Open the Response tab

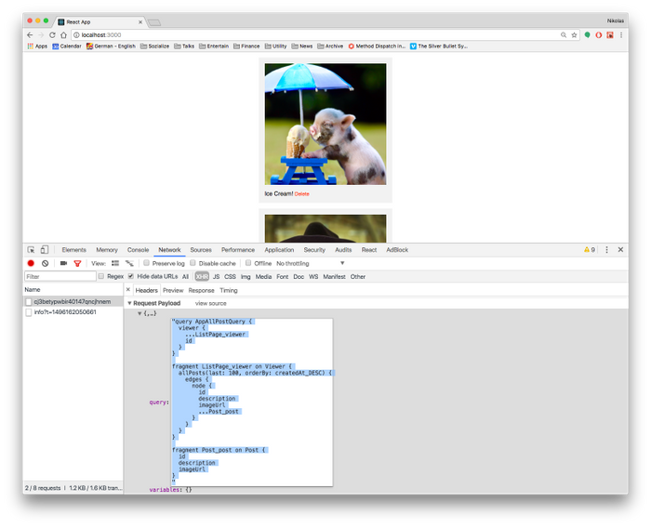click(x=201, y=290)
